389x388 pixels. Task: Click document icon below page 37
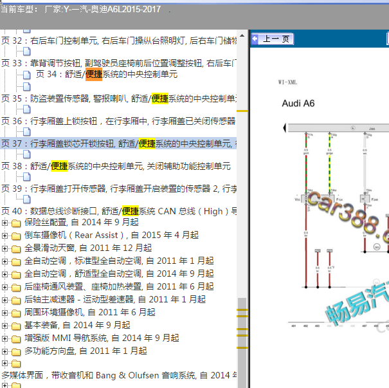(27, 154)
